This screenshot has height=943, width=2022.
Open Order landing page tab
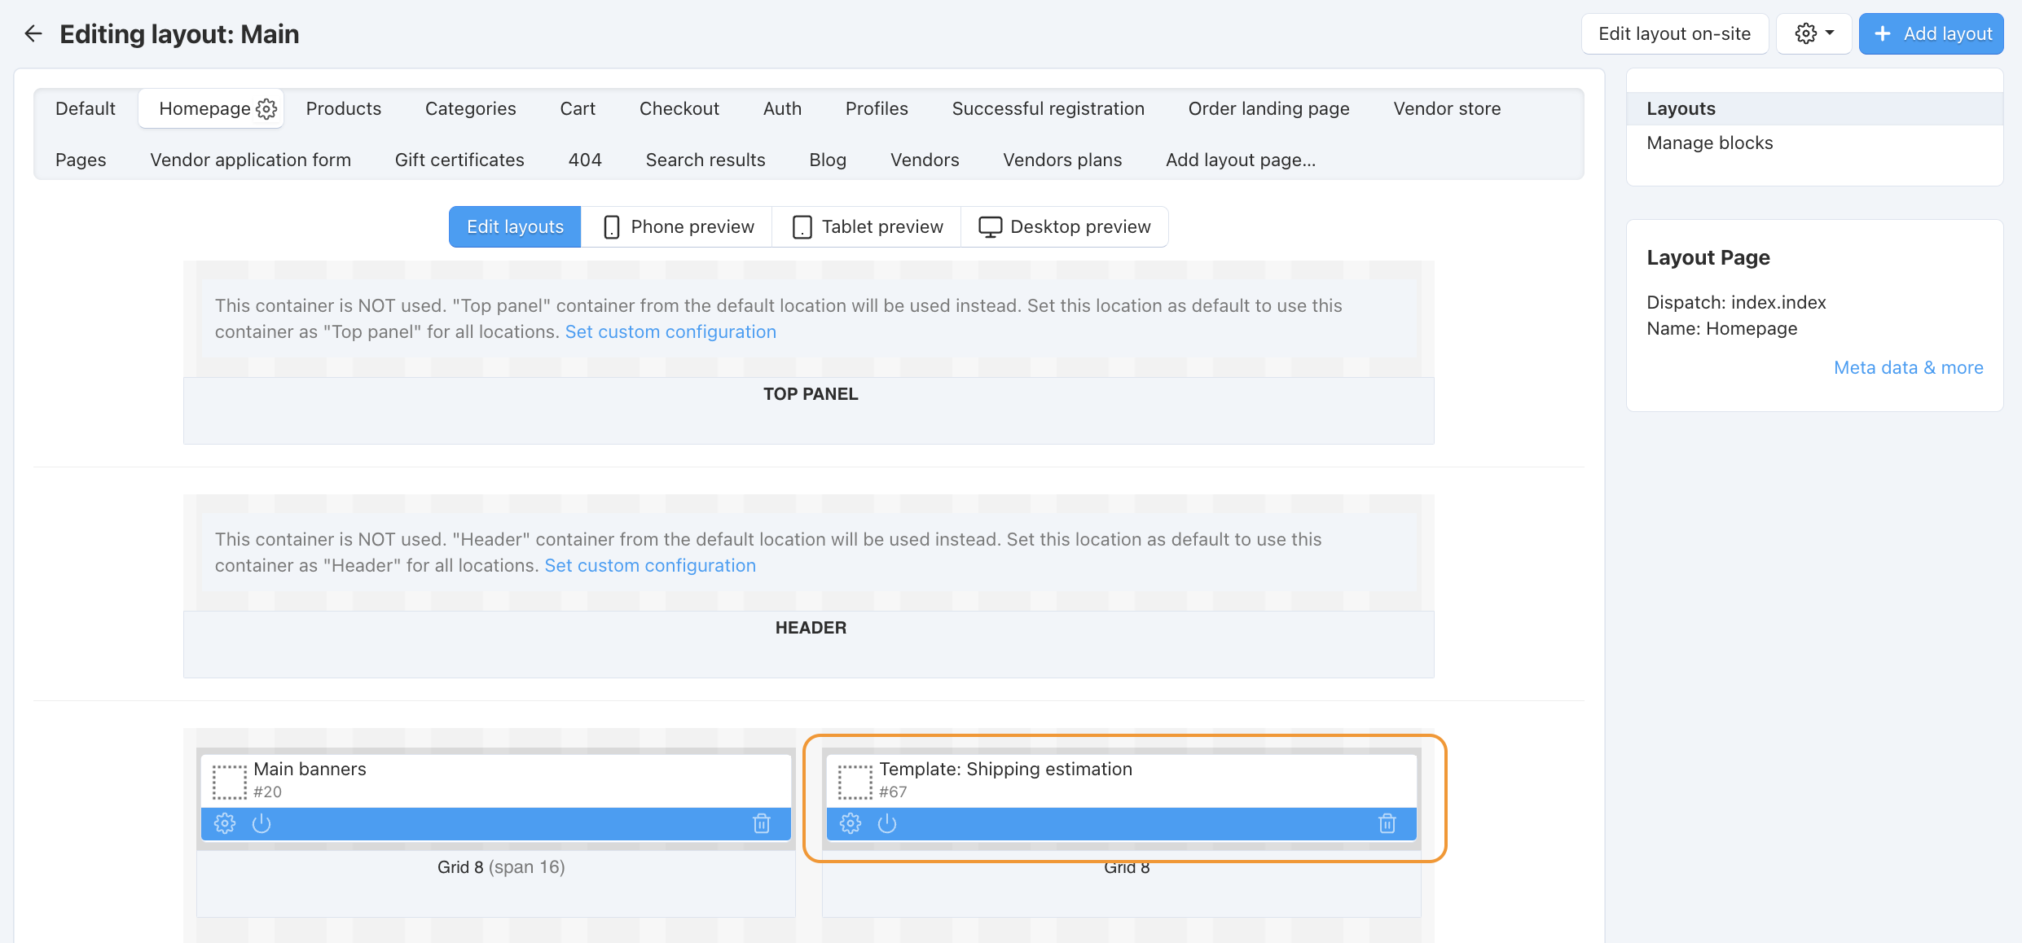coord(1268,109)
